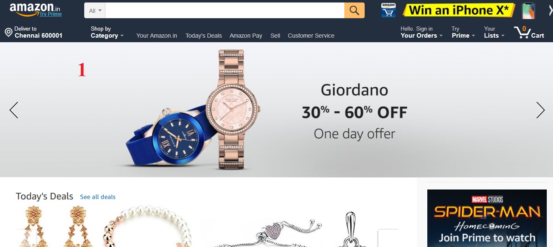Open the All search category dropdown
This screenshot has height=247, width=553.
click(x=95, y=10)
